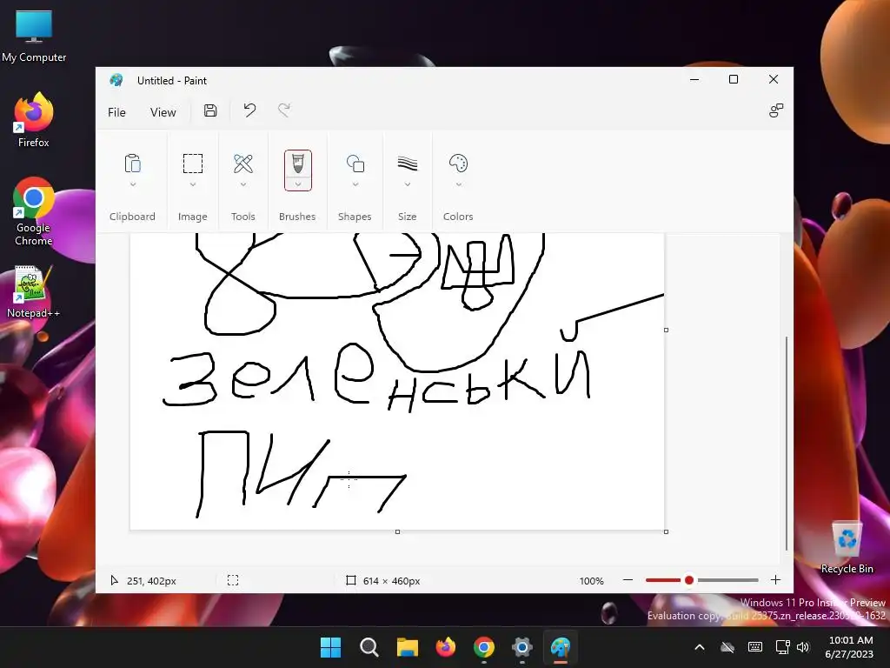Click the share/feedback icon at top right
This screenshot has height=668, width=890.
click(x=776, y=110)
